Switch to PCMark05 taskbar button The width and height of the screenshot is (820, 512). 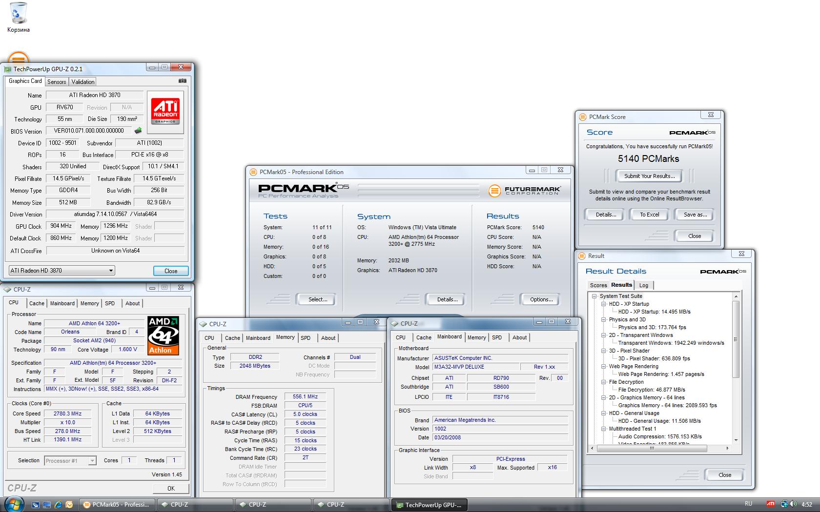point(117,505)
